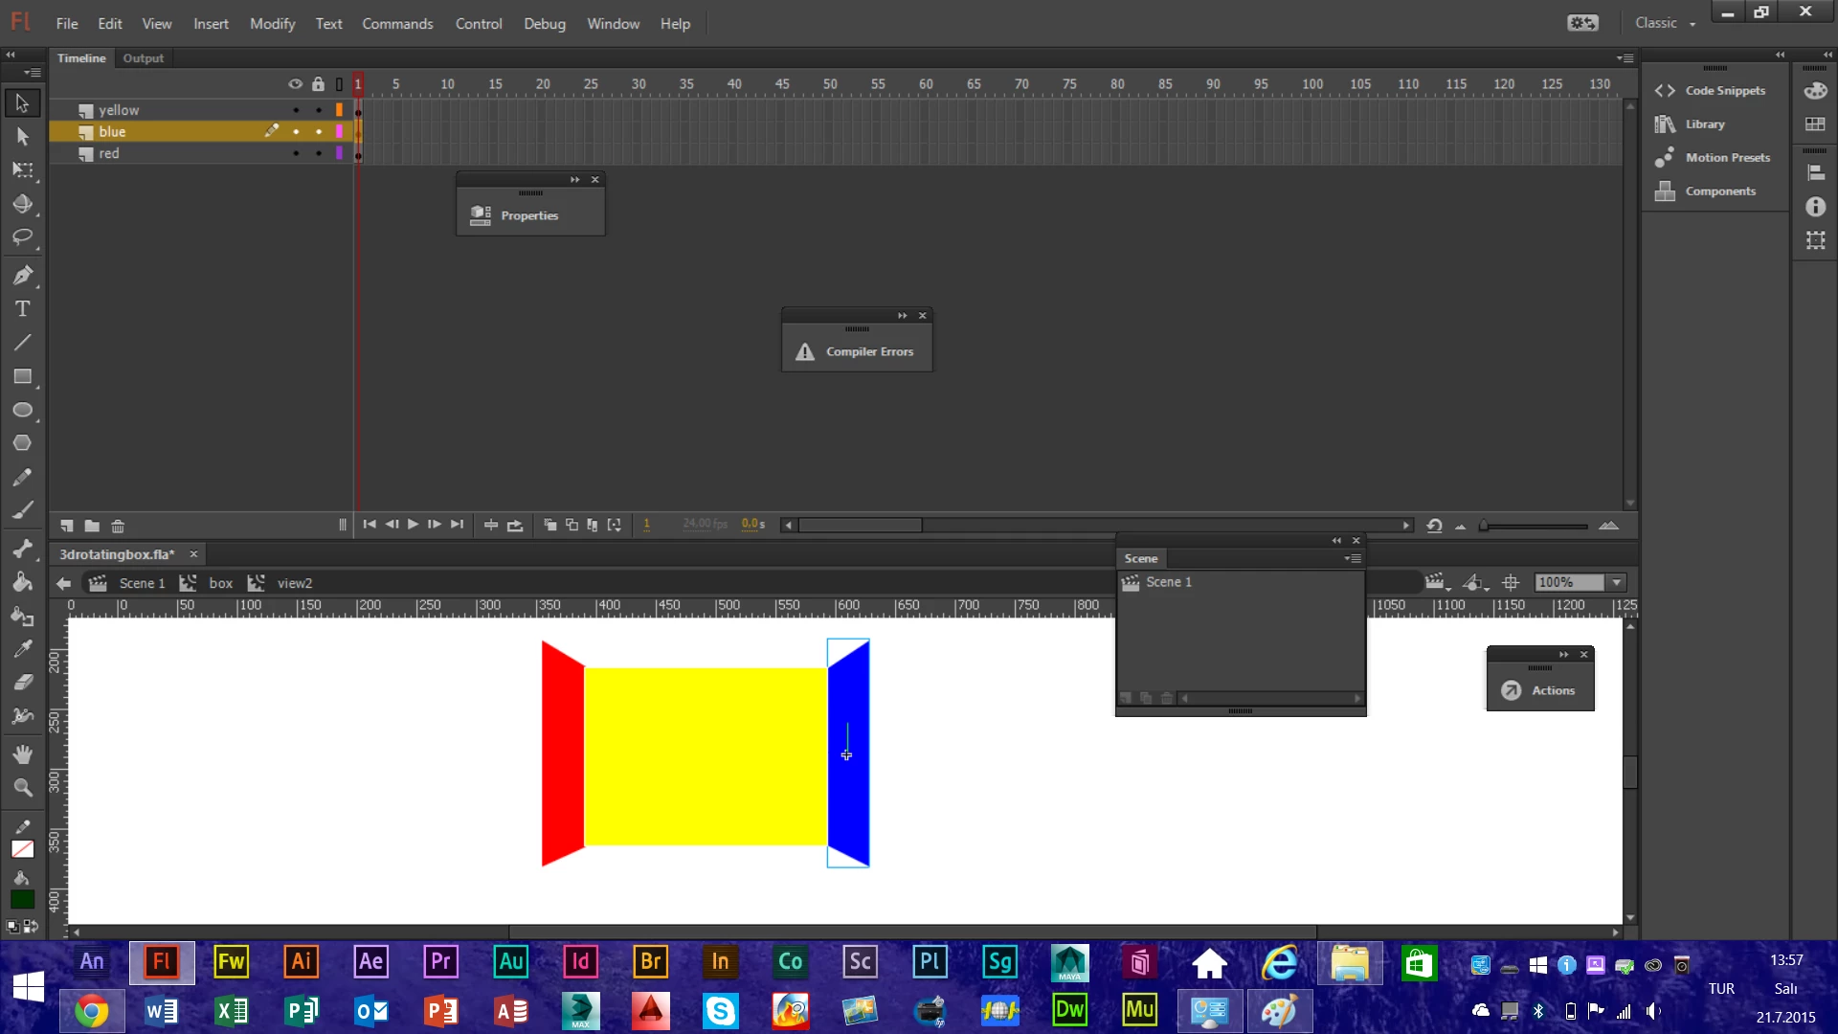Open the Library panel

click(1704, 124)
